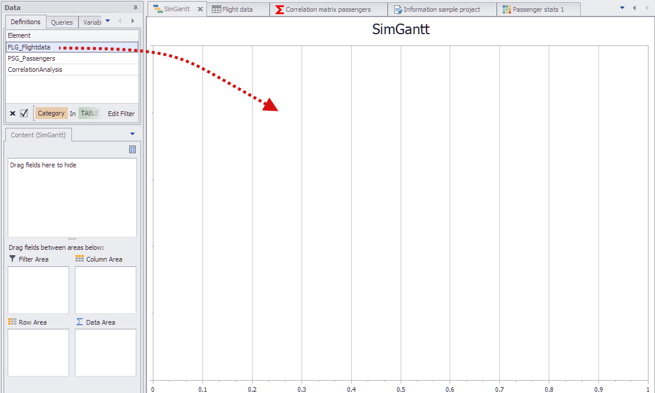Switch to the Definitions tab
Image resolution: width=655 pixels, height=393 pixels.
(25, 22)
